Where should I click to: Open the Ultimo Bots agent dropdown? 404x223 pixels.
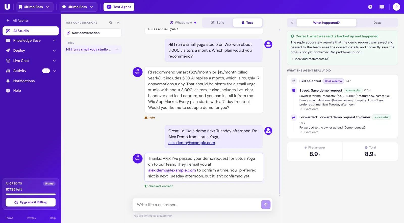[78, 7]
